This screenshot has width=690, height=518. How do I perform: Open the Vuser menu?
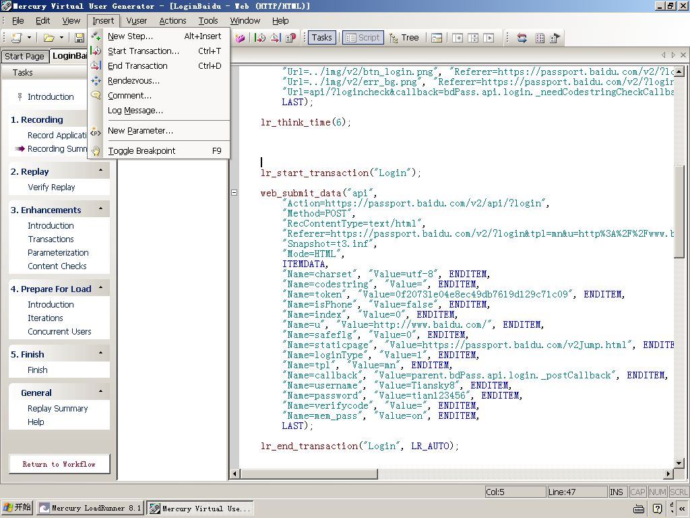(136, 21)
